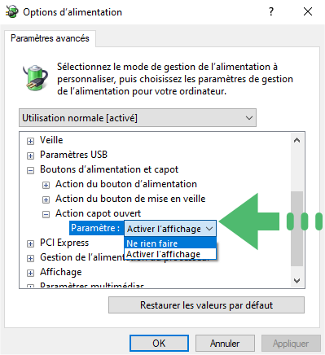Screen dimensions: 325x355
Task: Choose Activer l'affichage list option
Action: (170, 254)
